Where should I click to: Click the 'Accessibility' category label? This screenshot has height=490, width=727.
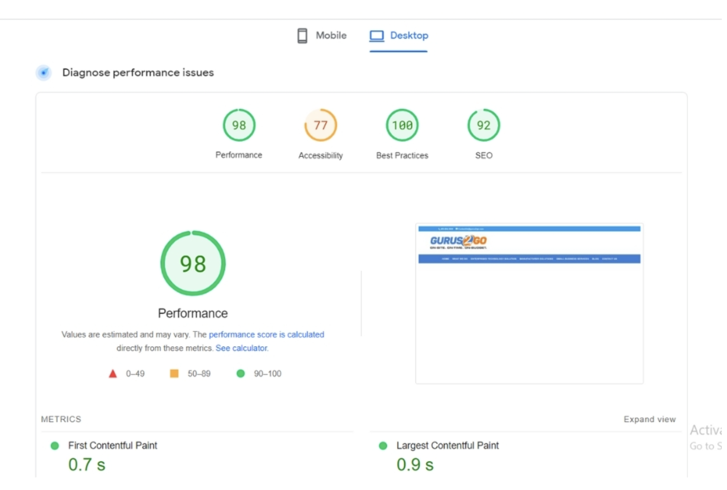click(320, 156)
